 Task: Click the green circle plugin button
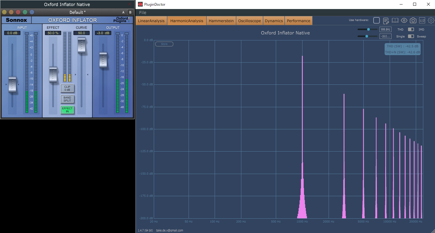(x=25, y=12)
